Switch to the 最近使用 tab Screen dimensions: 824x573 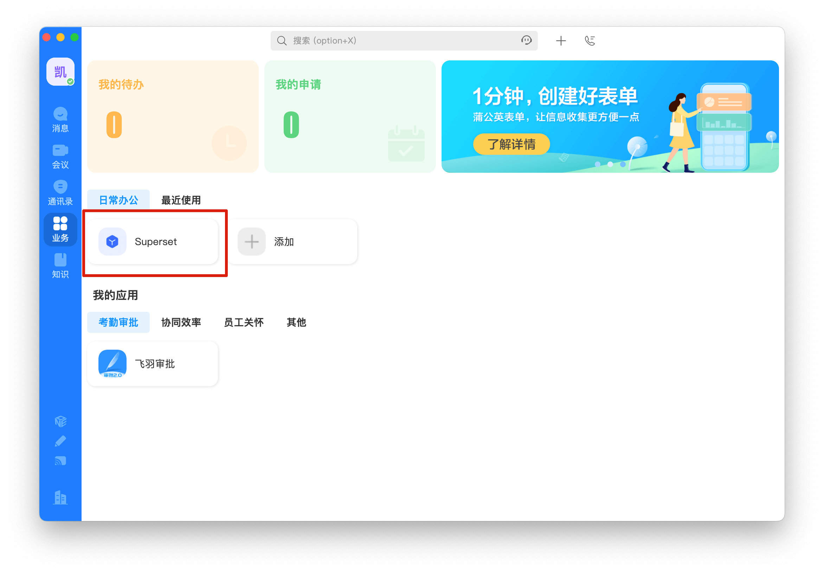click(x=181, y=200)
